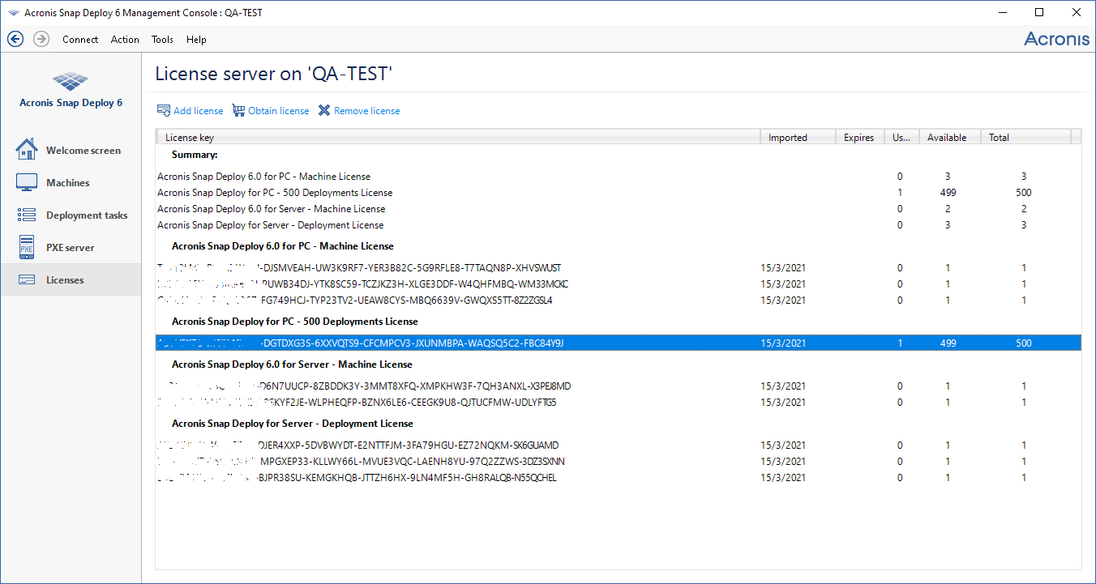1096x584 pixels.
Task: Select summary row 'Acronis Snap Deploy 6.0 for Server - Machine License'
Action: [x=618, y=209]
